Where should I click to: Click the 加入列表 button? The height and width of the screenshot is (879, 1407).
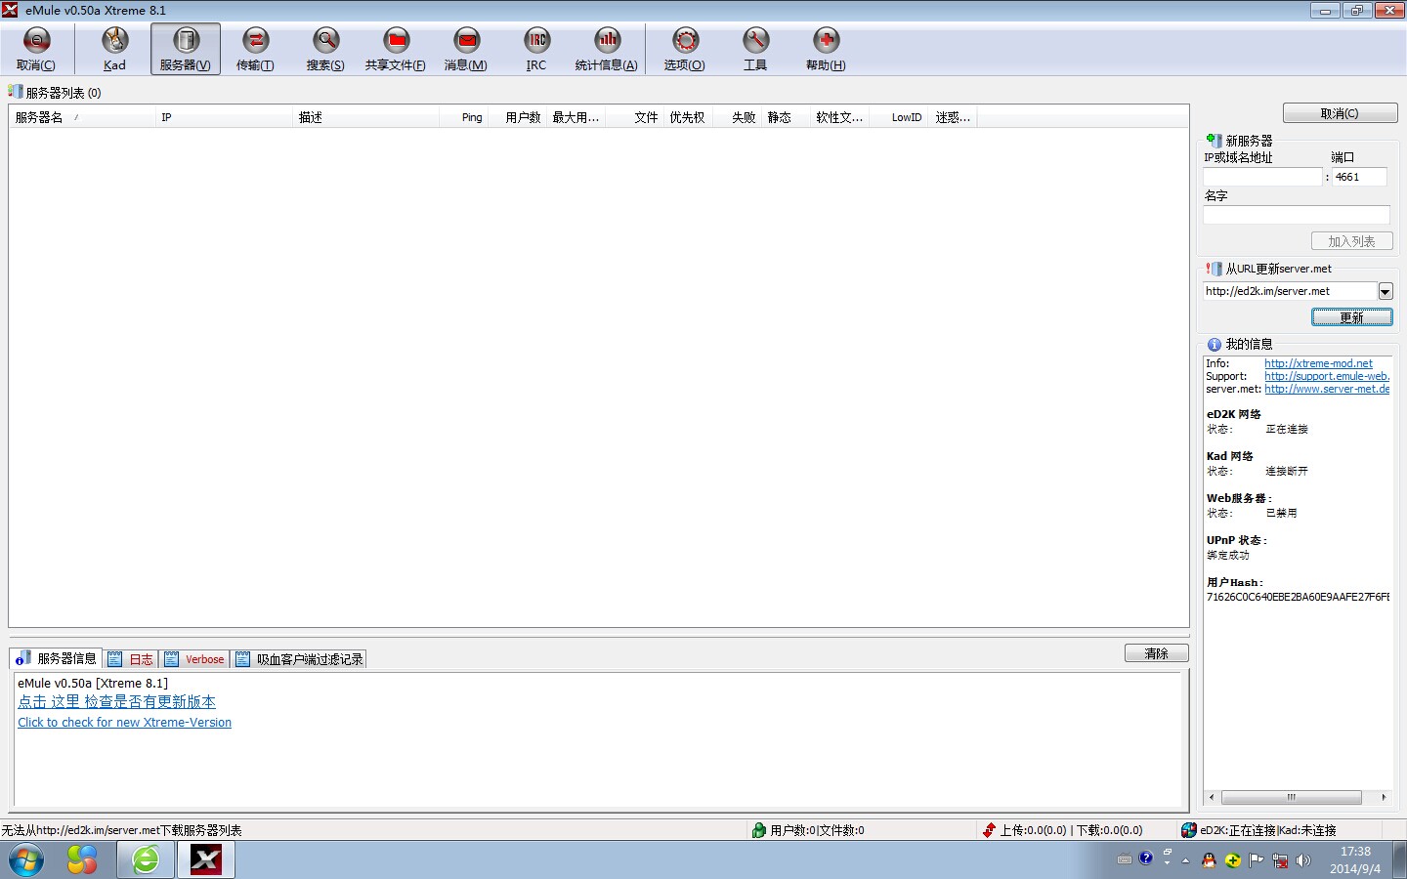pos(1351,241)
